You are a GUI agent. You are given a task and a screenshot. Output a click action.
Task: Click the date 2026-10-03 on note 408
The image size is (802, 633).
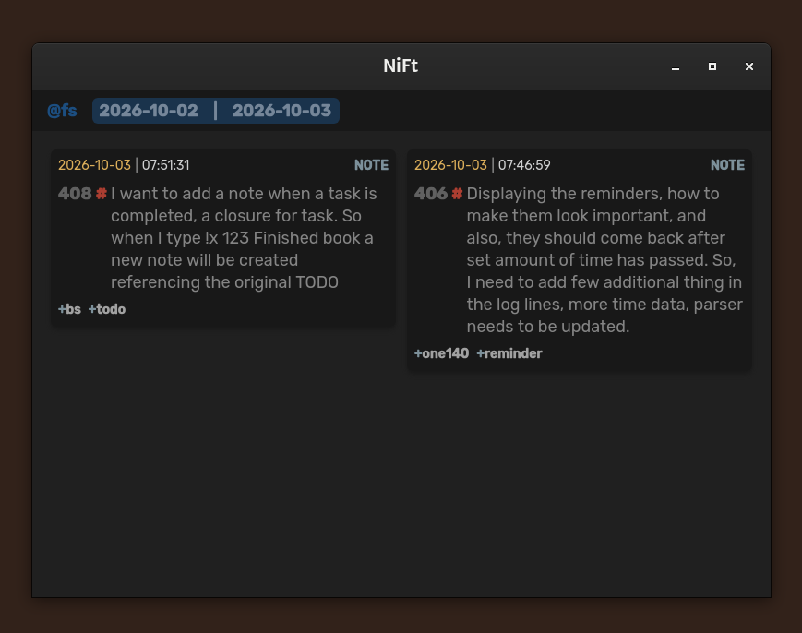[95, 165]
